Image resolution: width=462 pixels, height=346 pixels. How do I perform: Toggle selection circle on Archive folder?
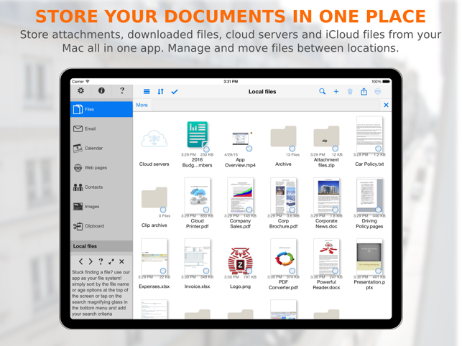[292, 149]
